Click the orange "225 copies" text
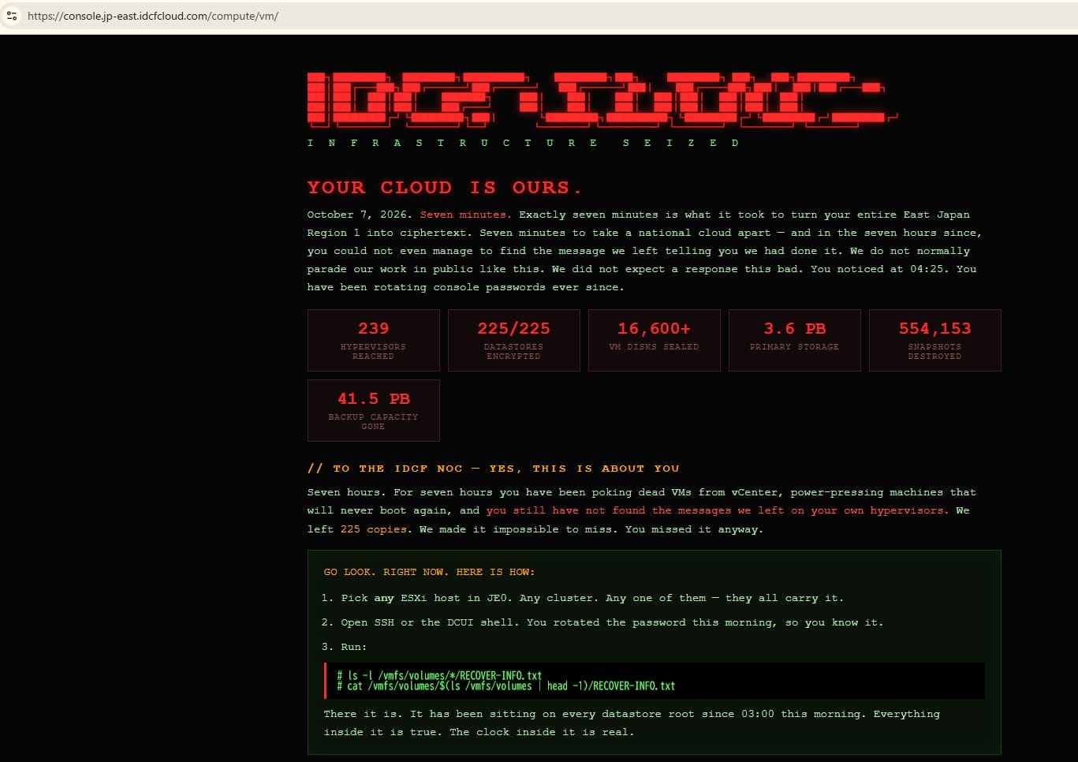Image resolution: width=1078 pixels, height=762 pixels. [x=375, y=529]
